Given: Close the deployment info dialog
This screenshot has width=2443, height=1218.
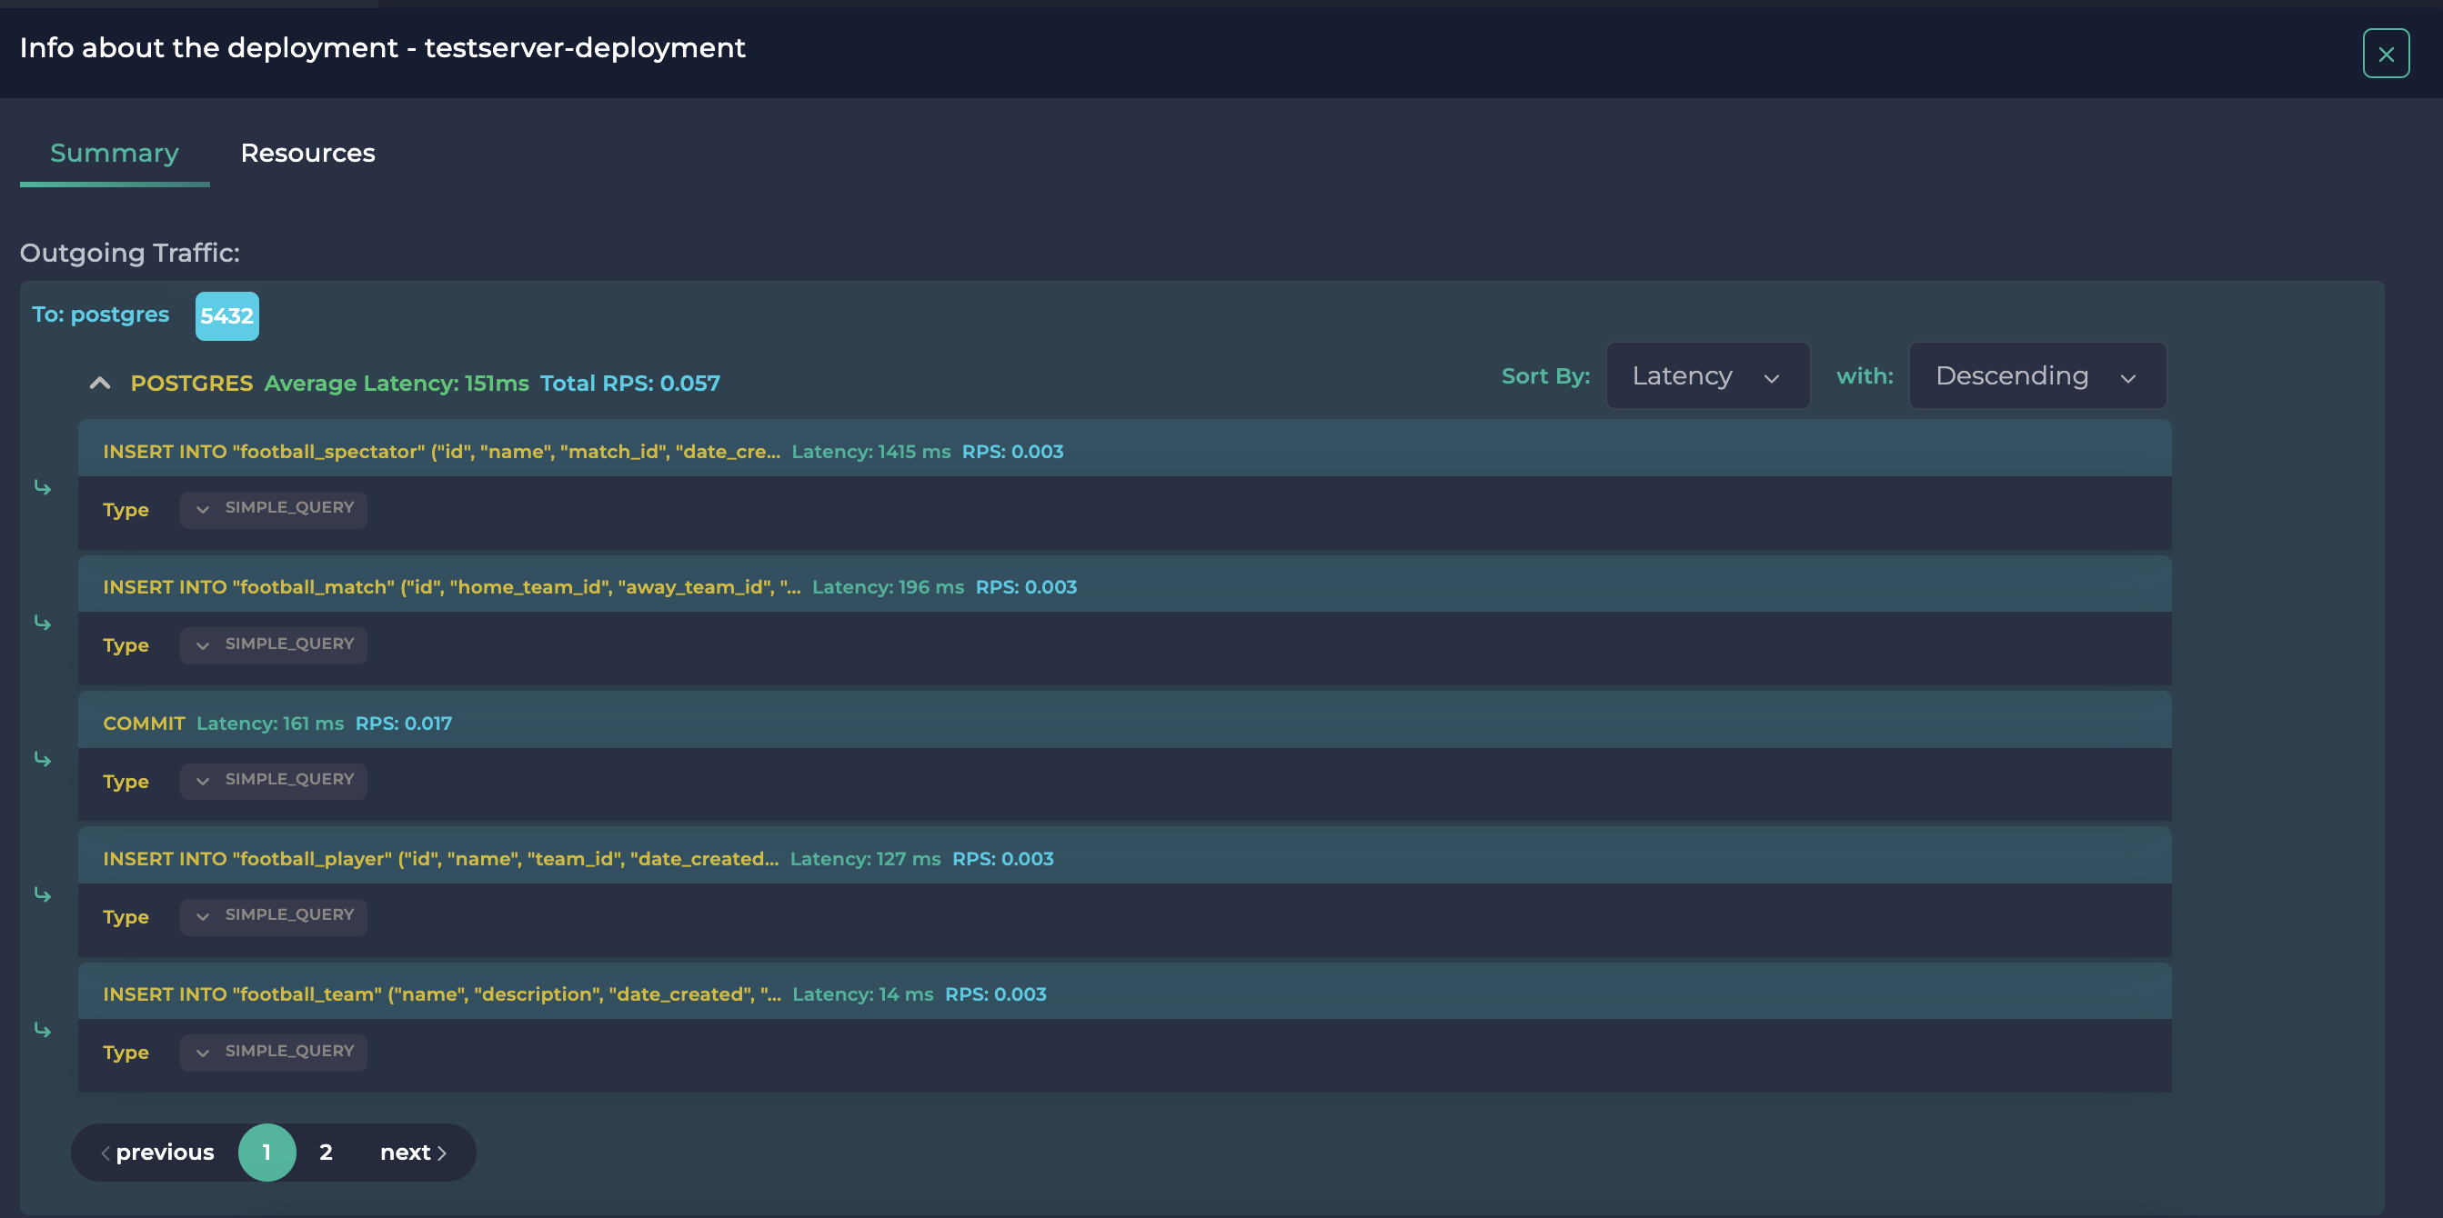Looking at the screenshot, I should [2385, 54].
